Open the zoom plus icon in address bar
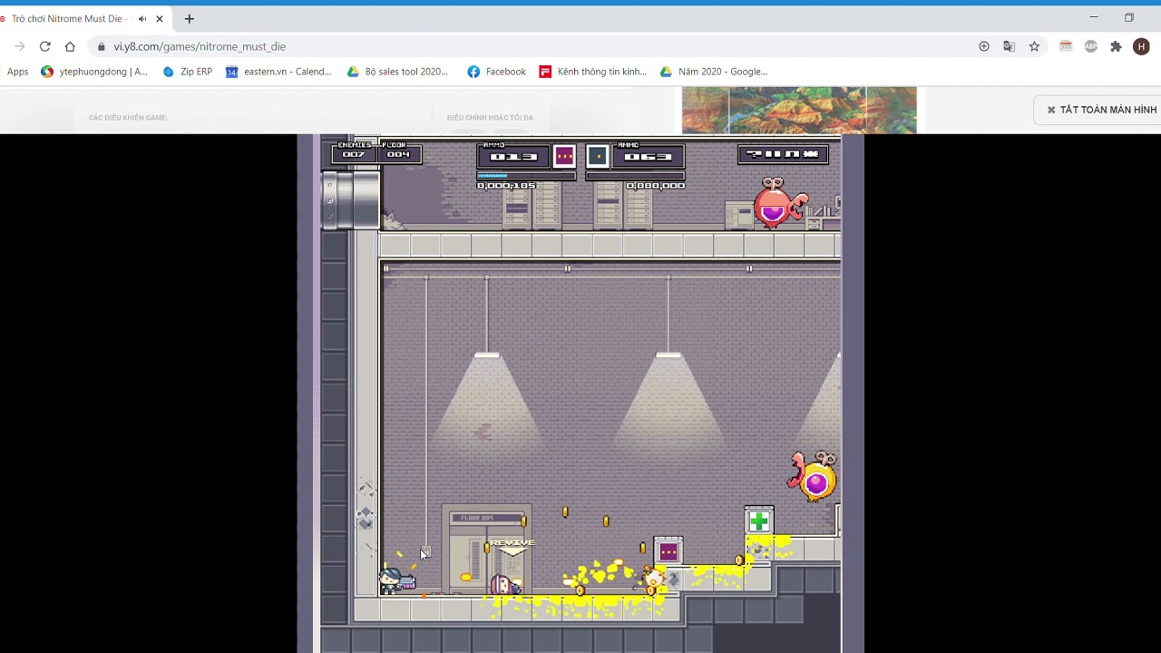 click(984, 46)
